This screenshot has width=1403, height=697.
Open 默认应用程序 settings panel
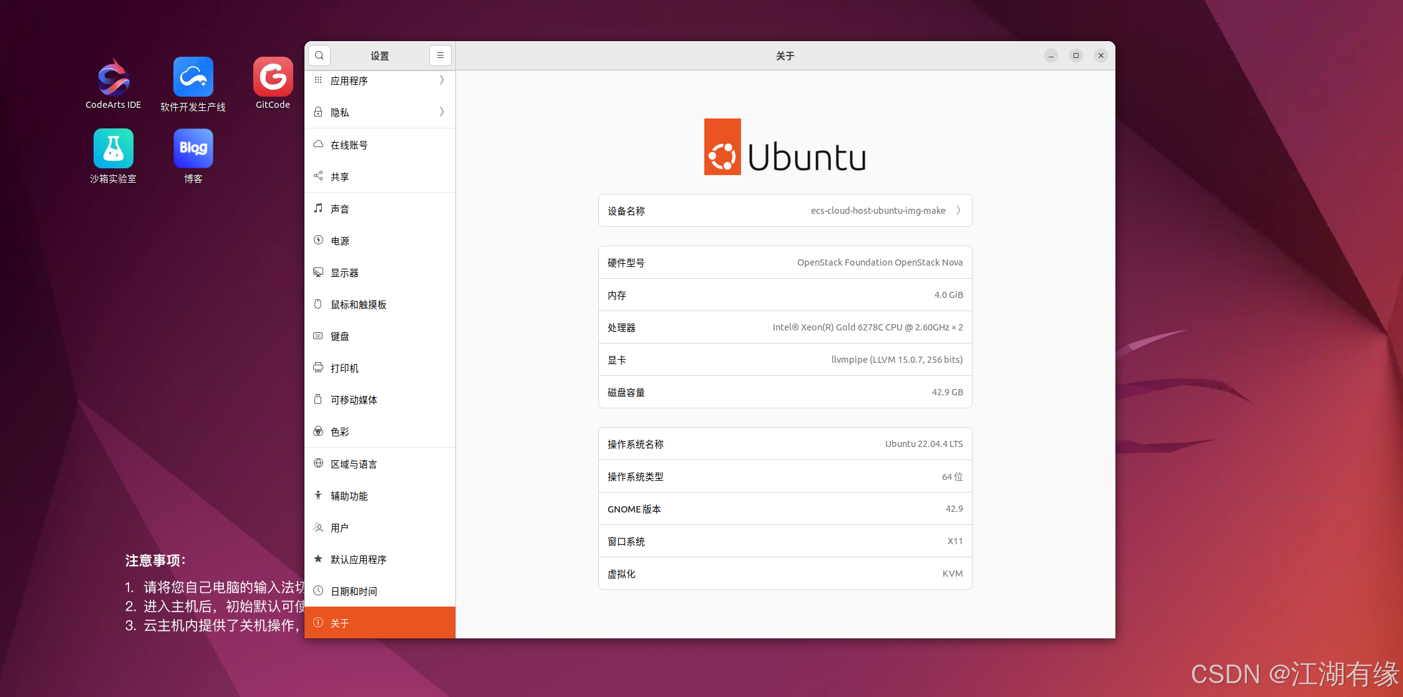(x=380, y=559)
